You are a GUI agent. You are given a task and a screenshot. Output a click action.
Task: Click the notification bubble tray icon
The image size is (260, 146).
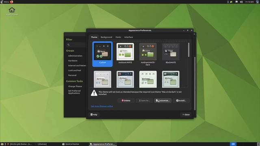[x=236, y=2]
